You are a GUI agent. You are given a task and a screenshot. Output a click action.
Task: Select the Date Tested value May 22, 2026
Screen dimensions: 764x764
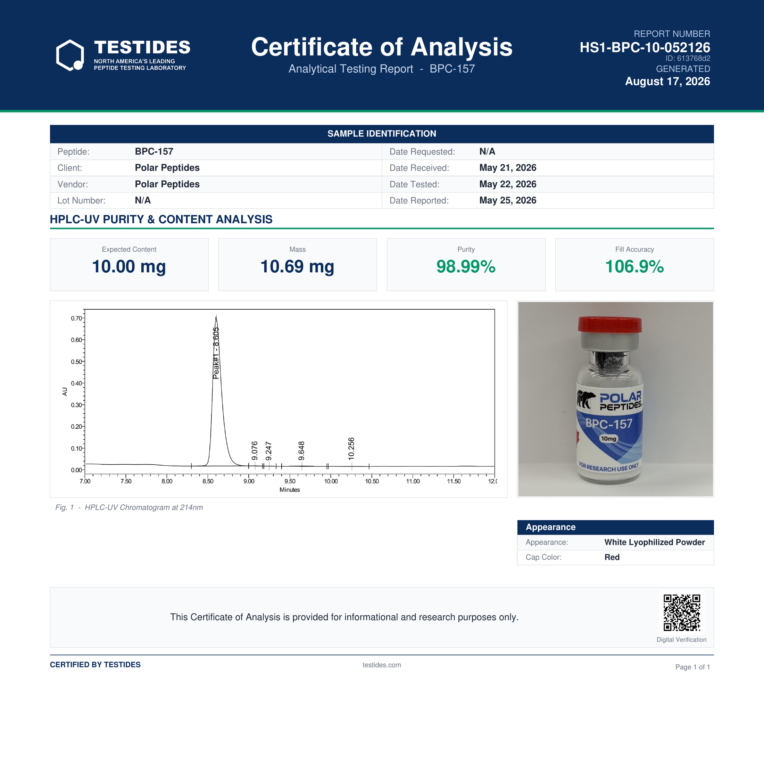(508, 184)
